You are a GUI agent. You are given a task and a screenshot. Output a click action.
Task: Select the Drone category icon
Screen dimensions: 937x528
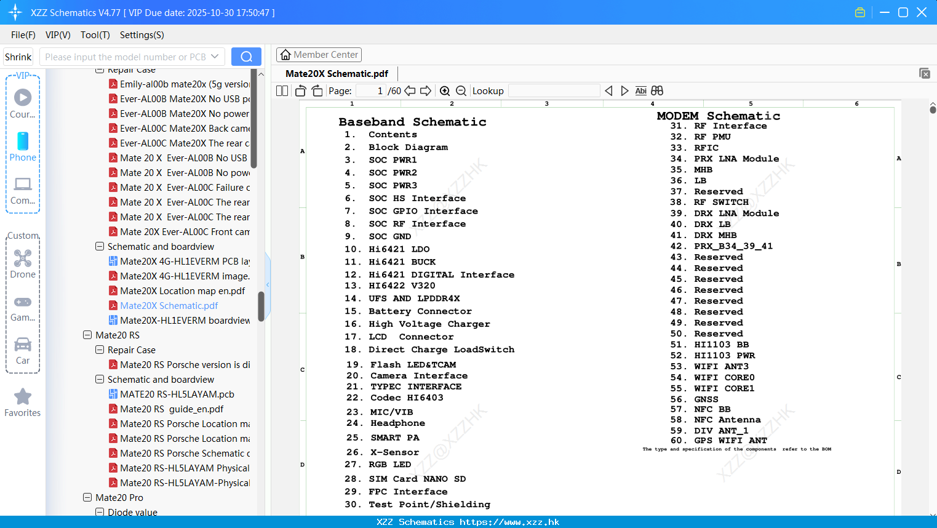23,264
